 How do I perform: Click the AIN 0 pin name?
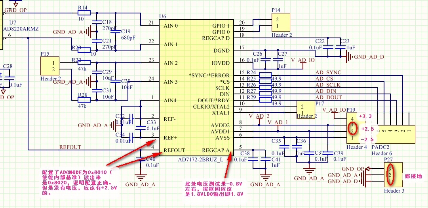click(171, 26)
